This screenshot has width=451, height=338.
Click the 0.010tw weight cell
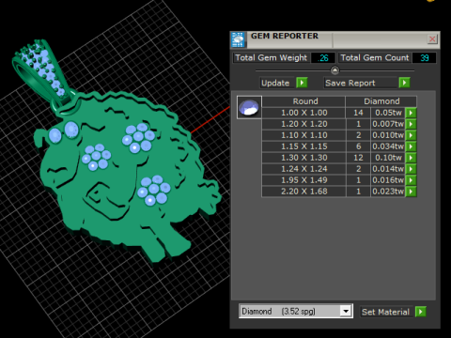[388, 135]
